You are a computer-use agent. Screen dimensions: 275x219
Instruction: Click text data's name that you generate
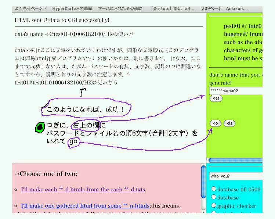(x=236, y=79)
